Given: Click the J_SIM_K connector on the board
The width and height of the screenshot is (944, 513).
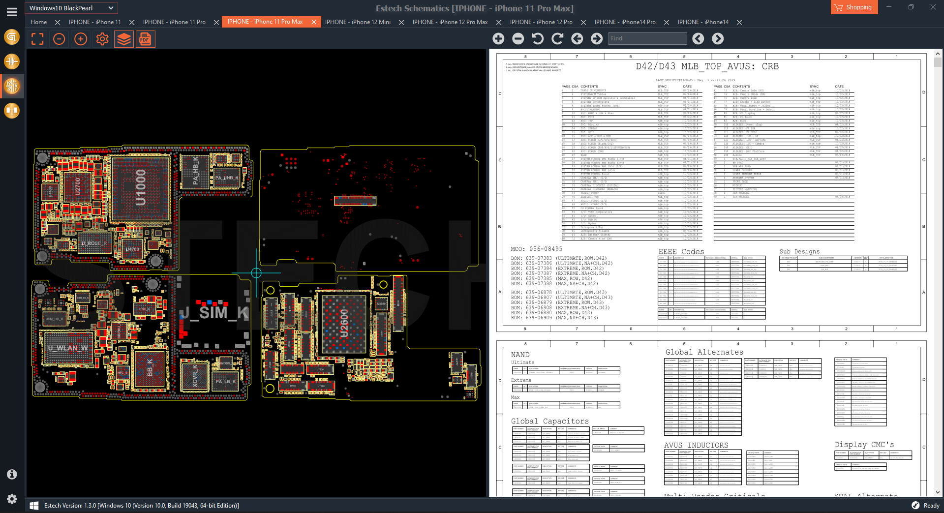Looking at the screenshot, I should pos(214,313).
